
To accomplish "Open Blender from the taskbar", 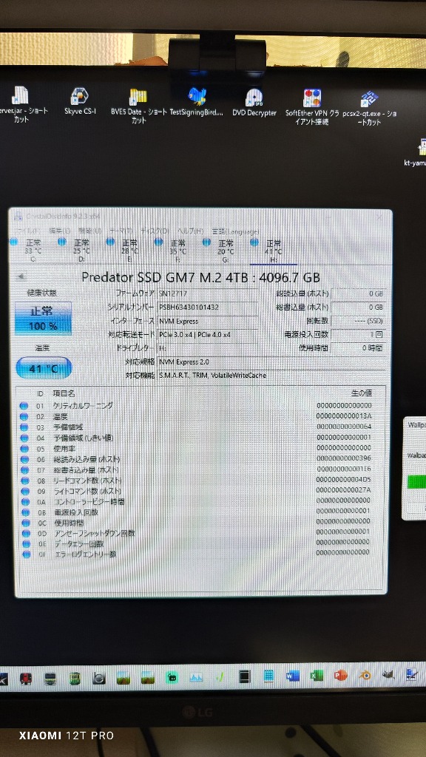I will (x=365, y=676).
